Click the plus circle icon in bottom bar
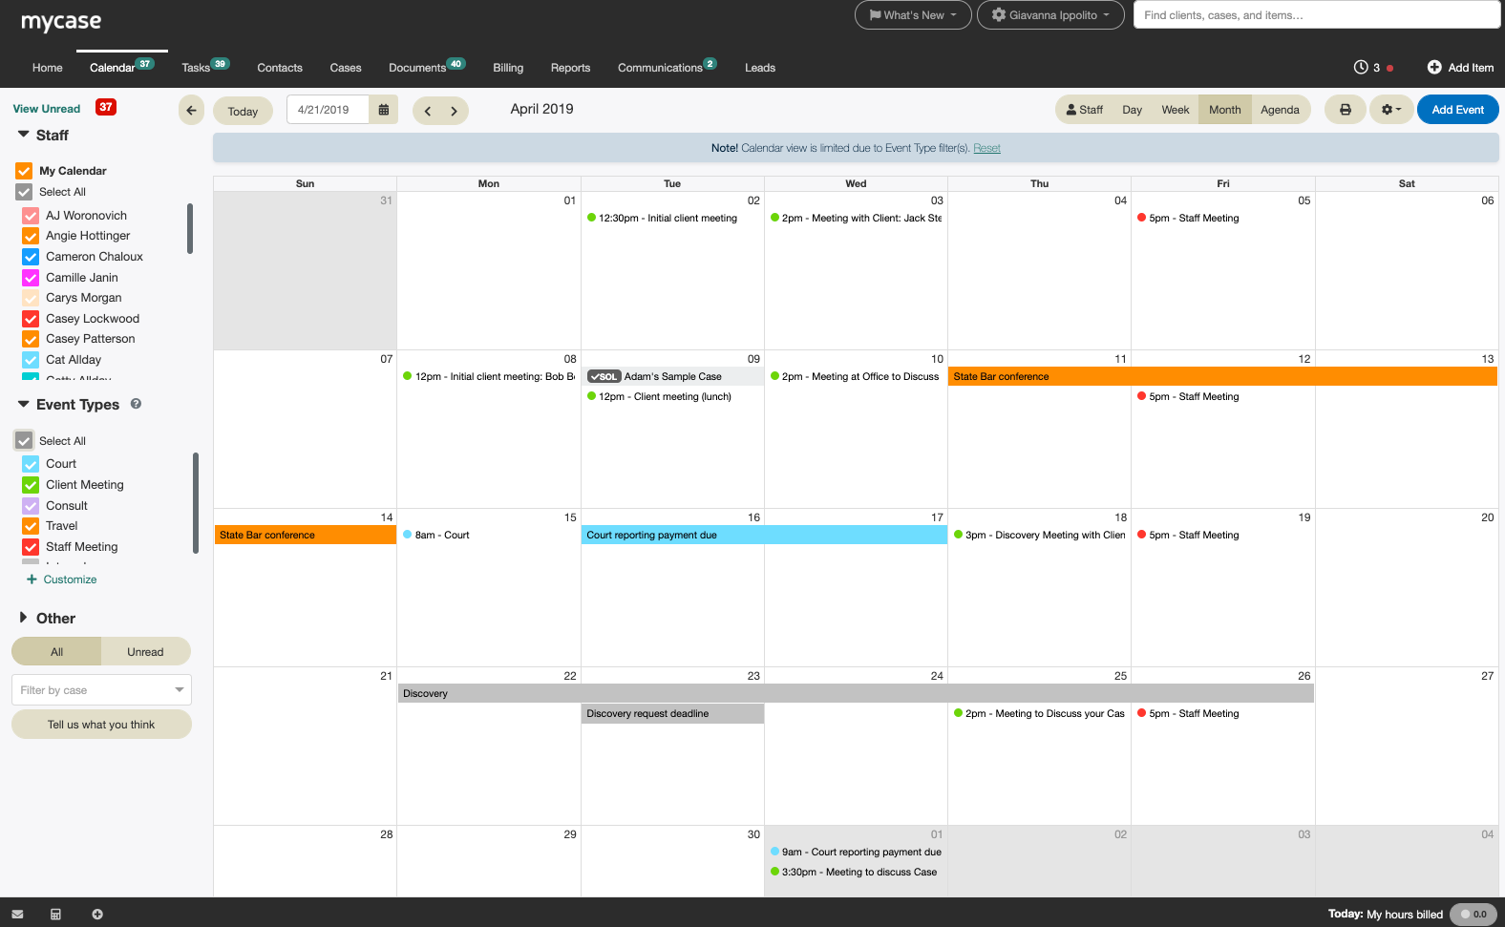1505x927 pixels. 97,914
